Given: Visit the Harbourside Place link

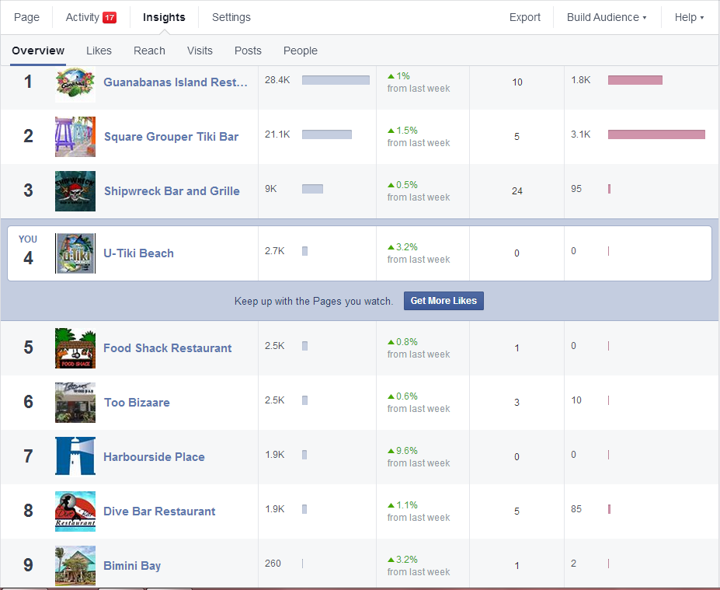Looking at the screenshot, I should coord(155,457).
